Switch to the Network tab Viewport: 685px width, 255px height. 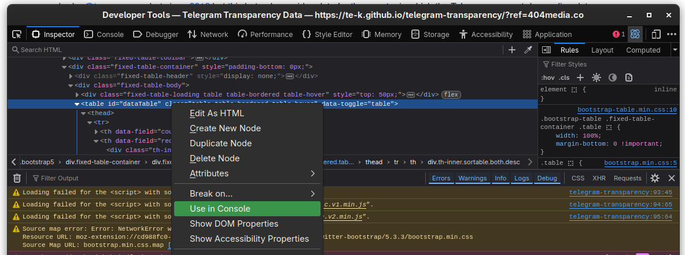click(x=208, y=34)
